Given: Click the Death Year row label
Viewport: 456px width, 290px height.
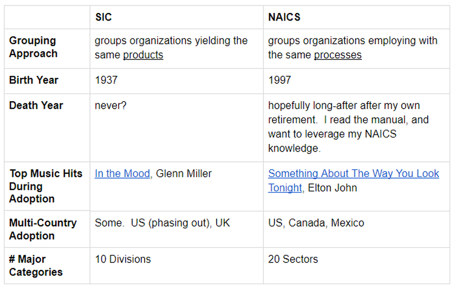Looking at the screenshot, I should click(36, 105).
